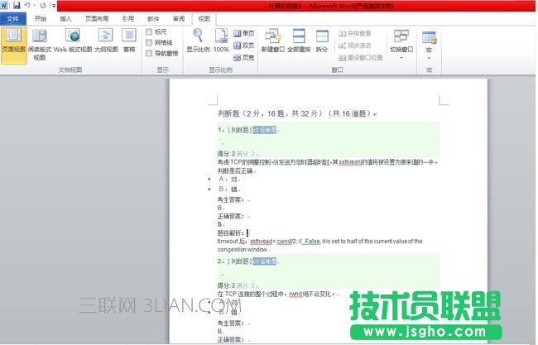
Task: Switch to 草稿 Draft view
Action: [129, 41]
